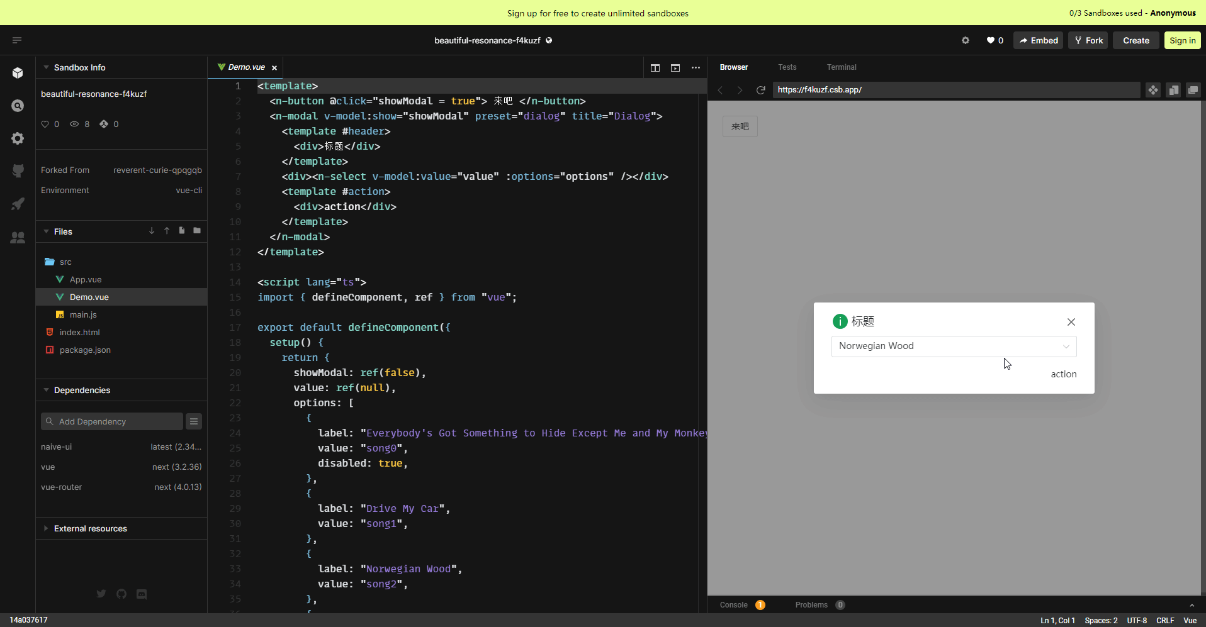
Task: Open the preview in a new window
Action: coord(1193,90)
